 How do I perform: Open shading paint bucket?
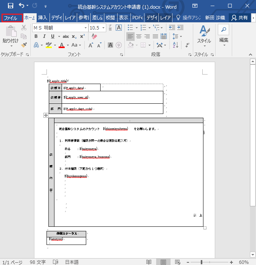point(130,45)
